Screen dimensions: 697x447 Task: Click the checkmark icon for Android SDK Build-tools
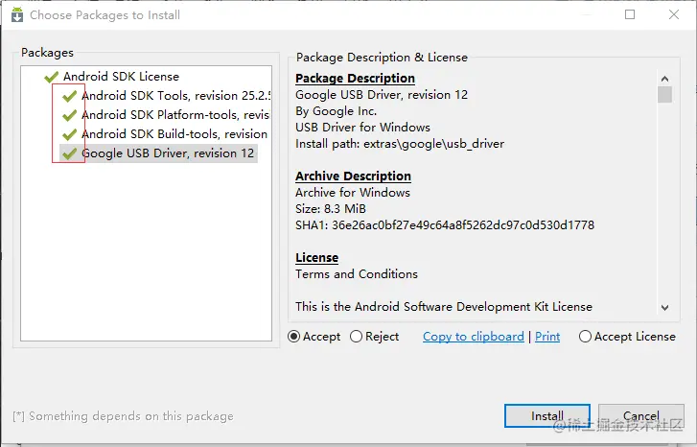coord(69,134)
